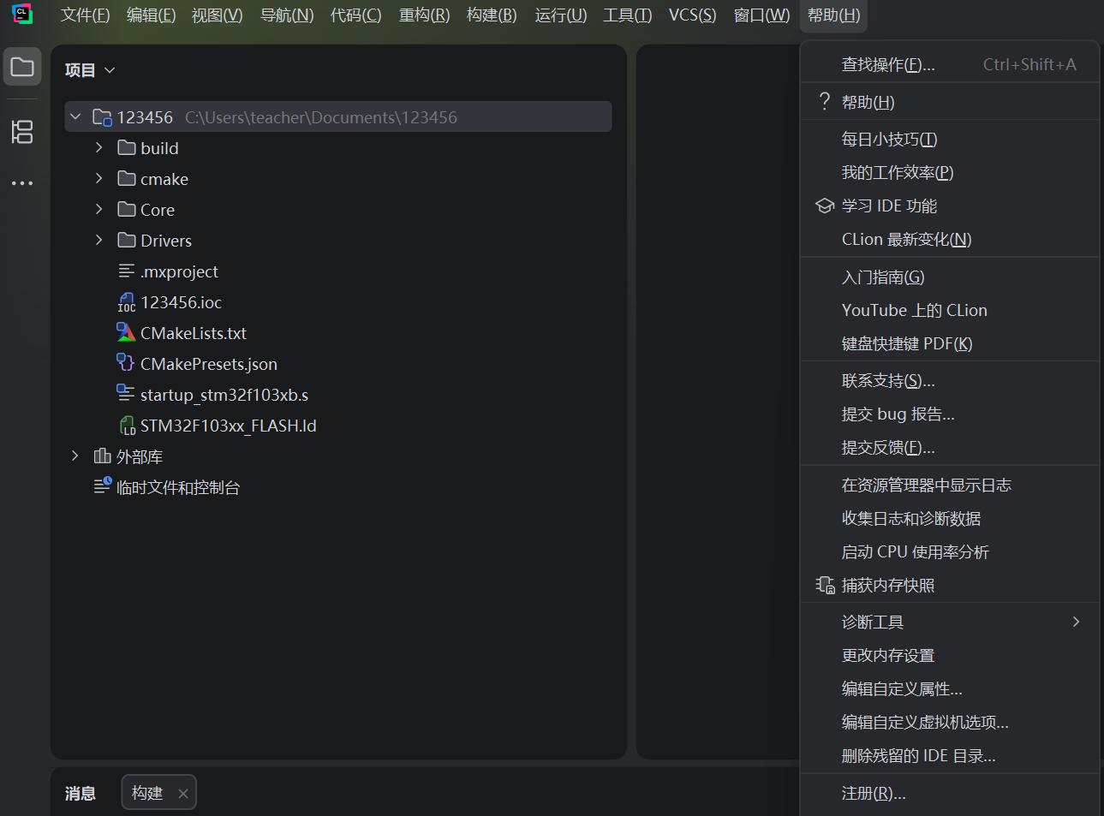Click the CMakeLists.txt CMake icon
Screen dimensions: 1104x816
[126, 332]
